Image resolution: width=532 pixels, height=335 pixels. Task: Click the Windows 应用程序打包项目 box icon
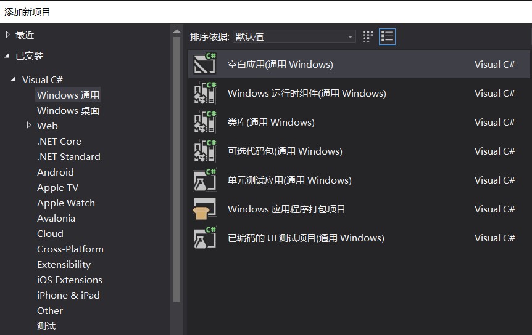point(205,208)
